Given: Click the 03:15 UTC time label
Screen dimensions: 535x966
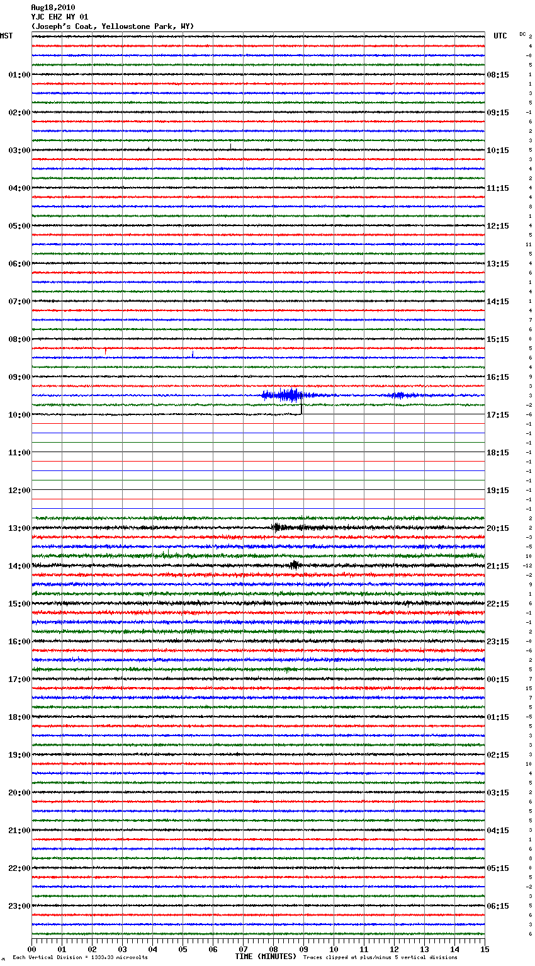Looking at the screenshot, I should coord(498,793).
